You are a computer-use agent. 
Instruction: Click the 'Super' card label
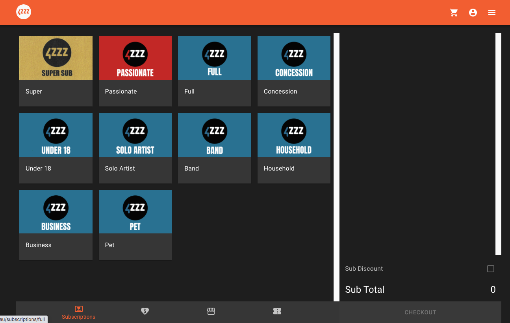34,91
